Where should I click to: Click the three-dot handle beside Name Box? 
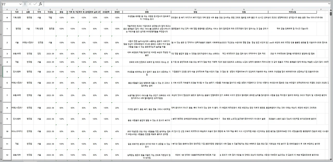(x=25, y=4)
